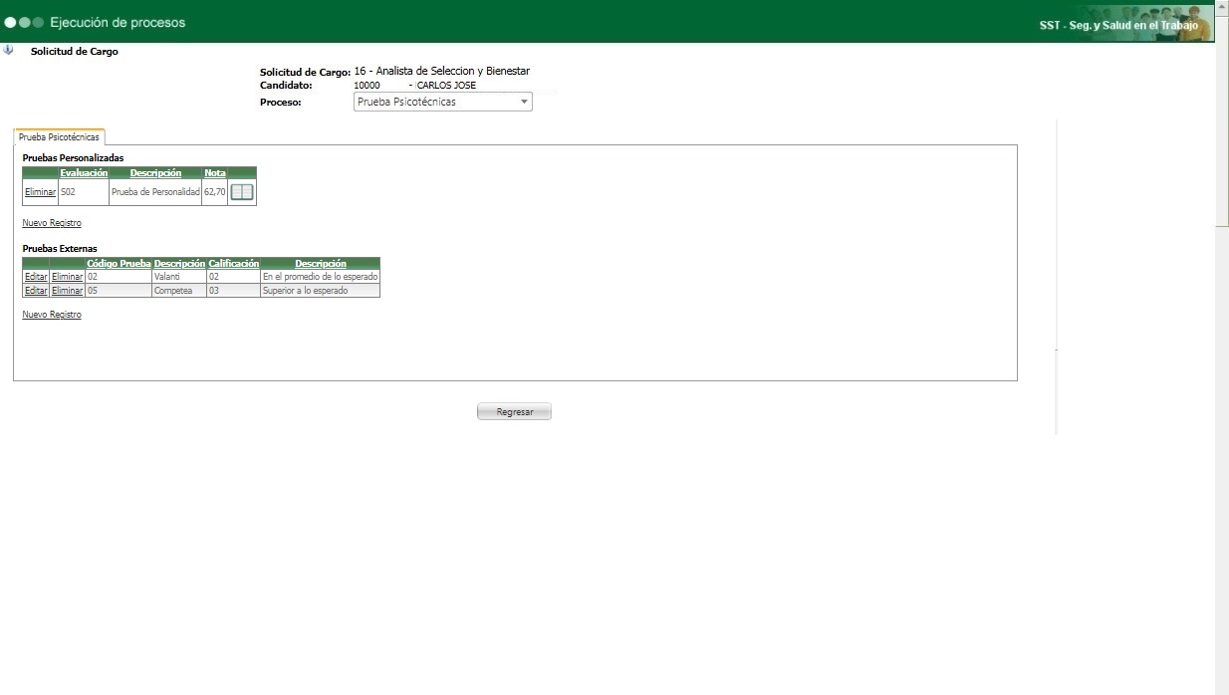Click the Prueba de Personalidad cell

[x=155, y=192]
